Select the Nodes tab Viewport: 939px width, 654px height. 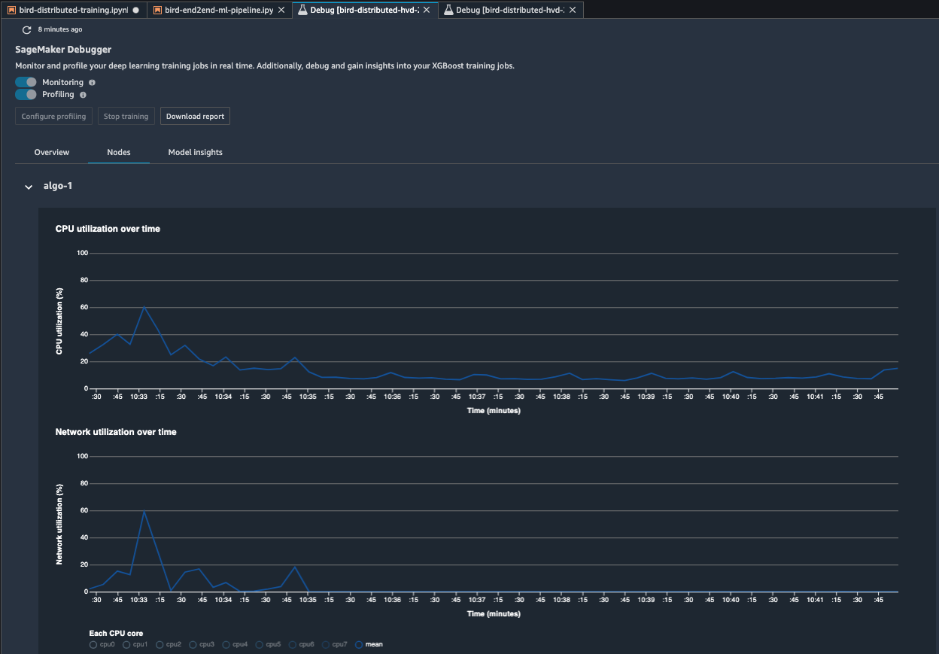point(119,152)
